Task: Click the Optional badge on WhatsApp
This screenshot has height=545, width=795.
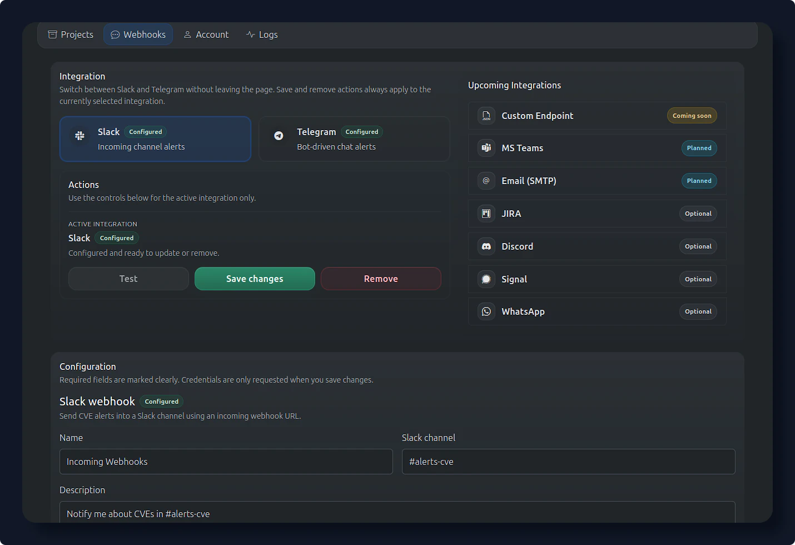Action: (x=698, y=311)
